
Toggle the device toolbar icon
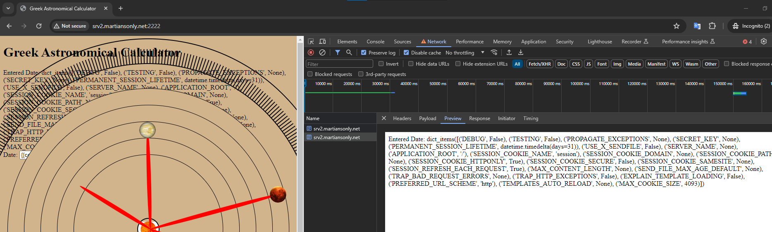click(322, 41)
